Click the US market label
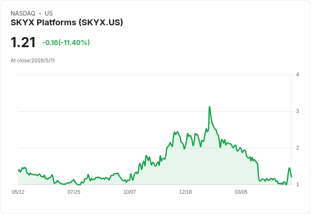 click(49, 13)
